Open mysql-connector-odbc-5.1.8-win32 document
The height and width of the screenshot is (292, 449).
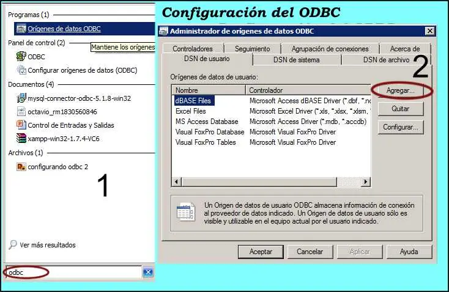80,98
